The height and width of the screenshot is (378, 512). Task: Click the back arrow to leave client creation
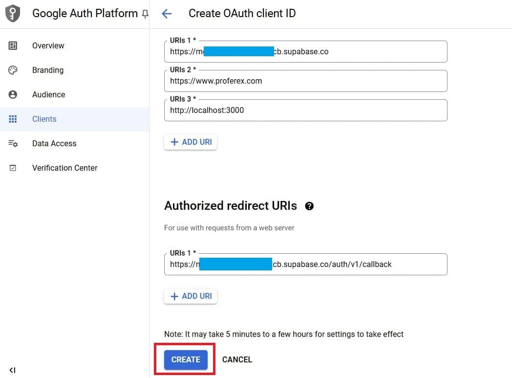point(167,14)
